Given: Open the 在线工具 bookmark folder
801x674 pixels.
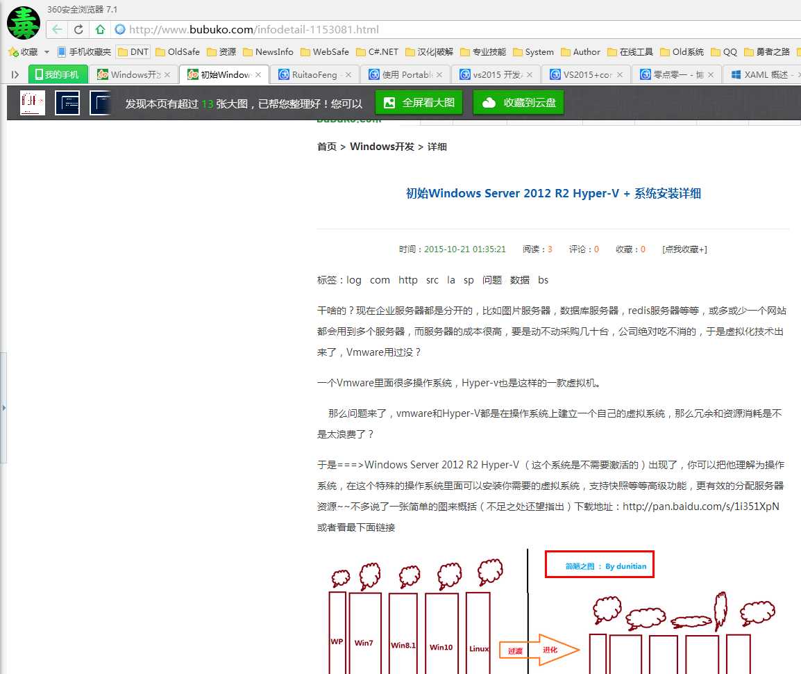Looking at the screenshot, I should click(630, 52).
